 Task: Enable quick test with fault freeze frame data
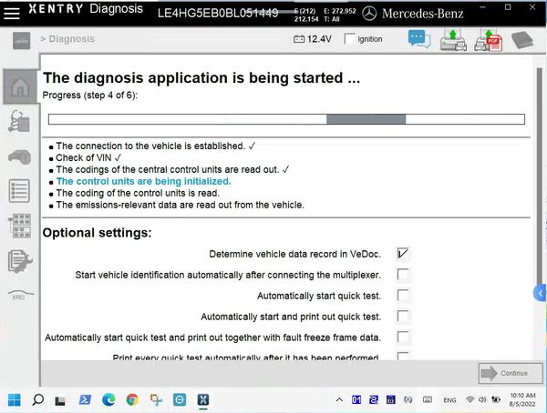tap(403, 337)
